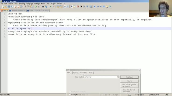Create a new document with the New toolbar icon

tap(3, 7)
